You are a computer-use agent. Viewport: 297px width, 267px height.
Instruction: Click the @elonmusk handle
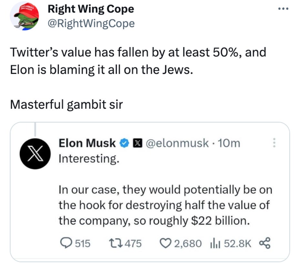pos(177,143)
